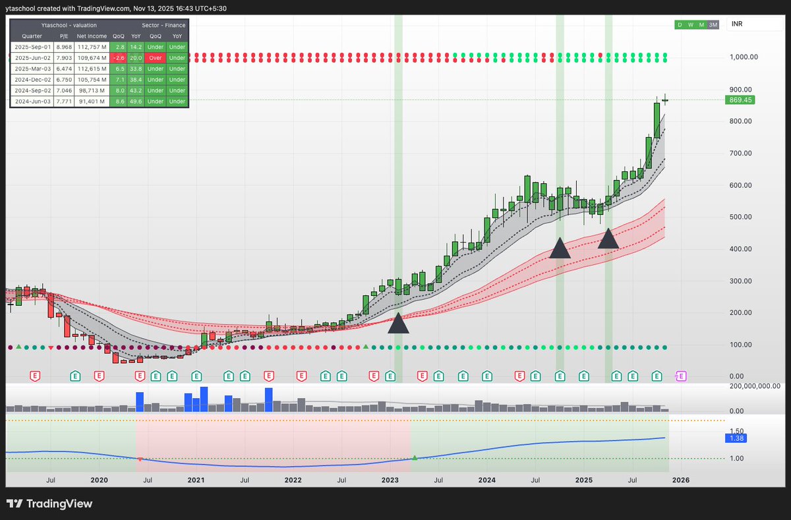Click the tallest blue volume bar

pos(204,399)
